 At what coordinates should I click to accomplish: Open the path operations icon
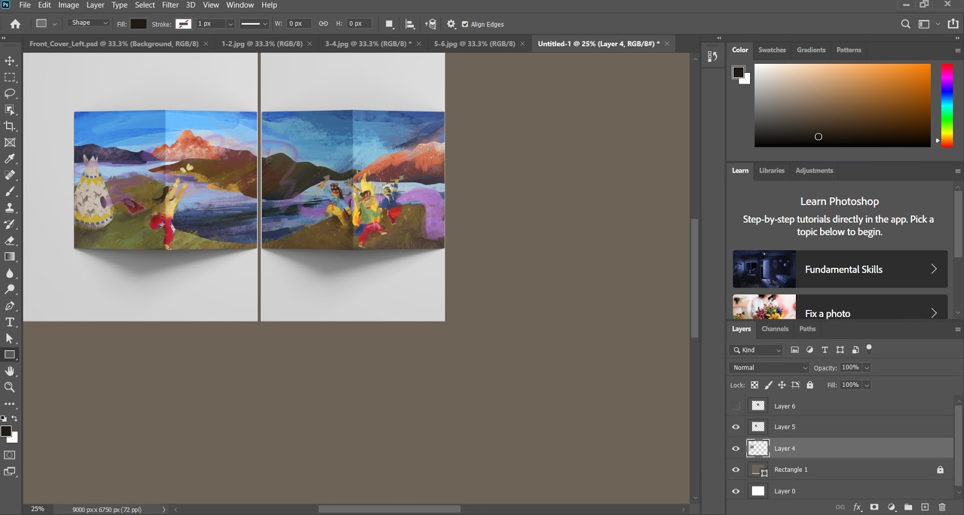point(389,24)
